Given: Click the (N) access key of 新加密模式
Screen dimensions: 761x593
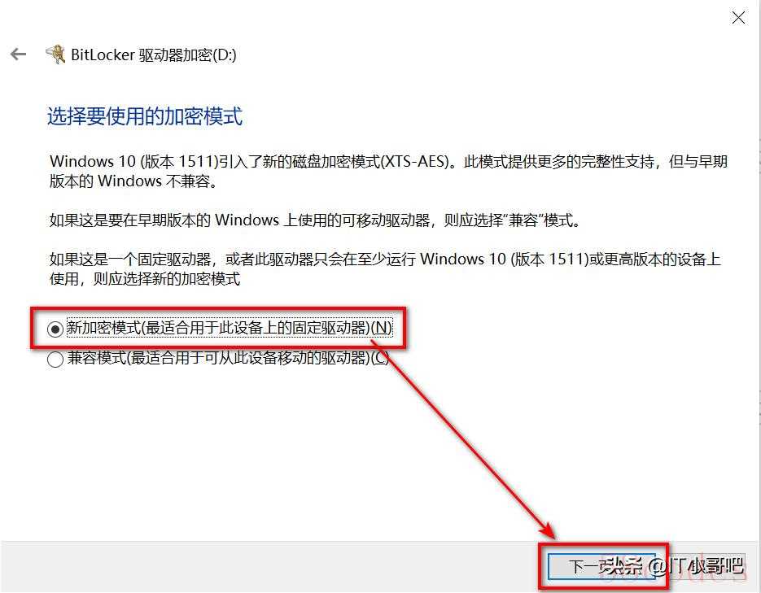Looking at the screenshot, I should point(382,329).
